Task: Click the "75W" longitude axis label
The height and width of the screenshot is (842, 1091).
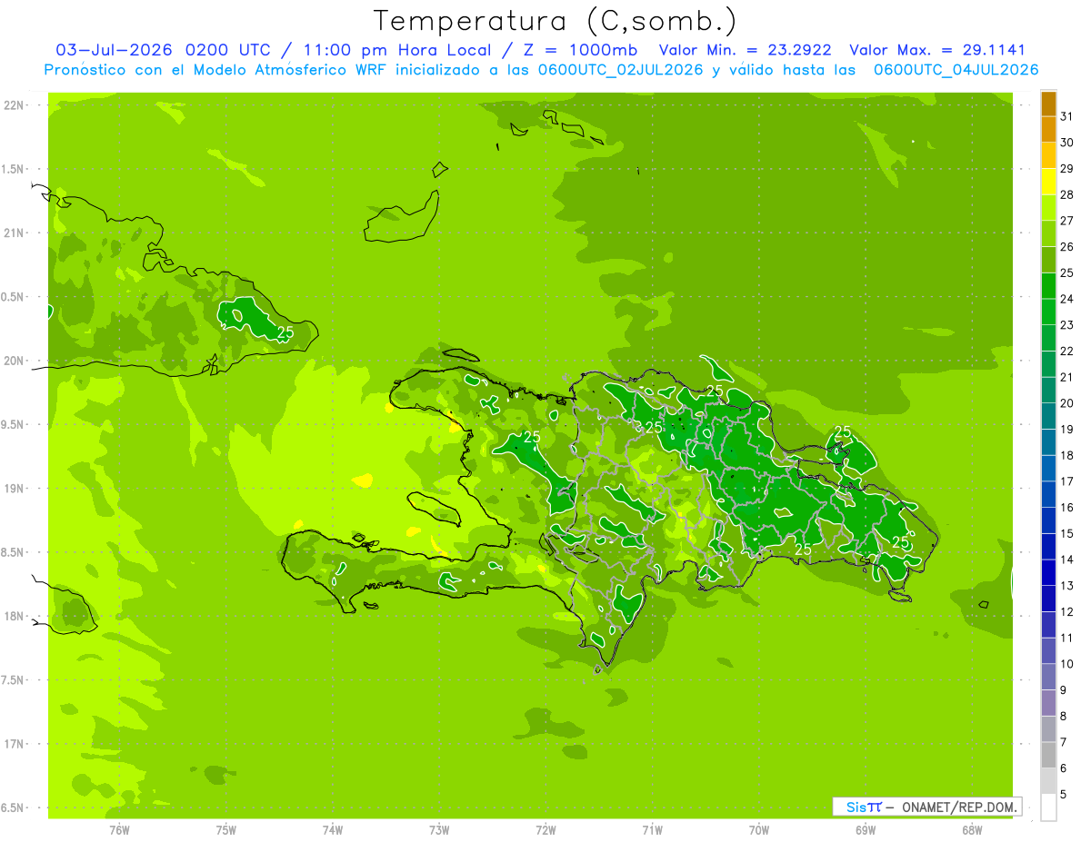Action: point(226,830)
